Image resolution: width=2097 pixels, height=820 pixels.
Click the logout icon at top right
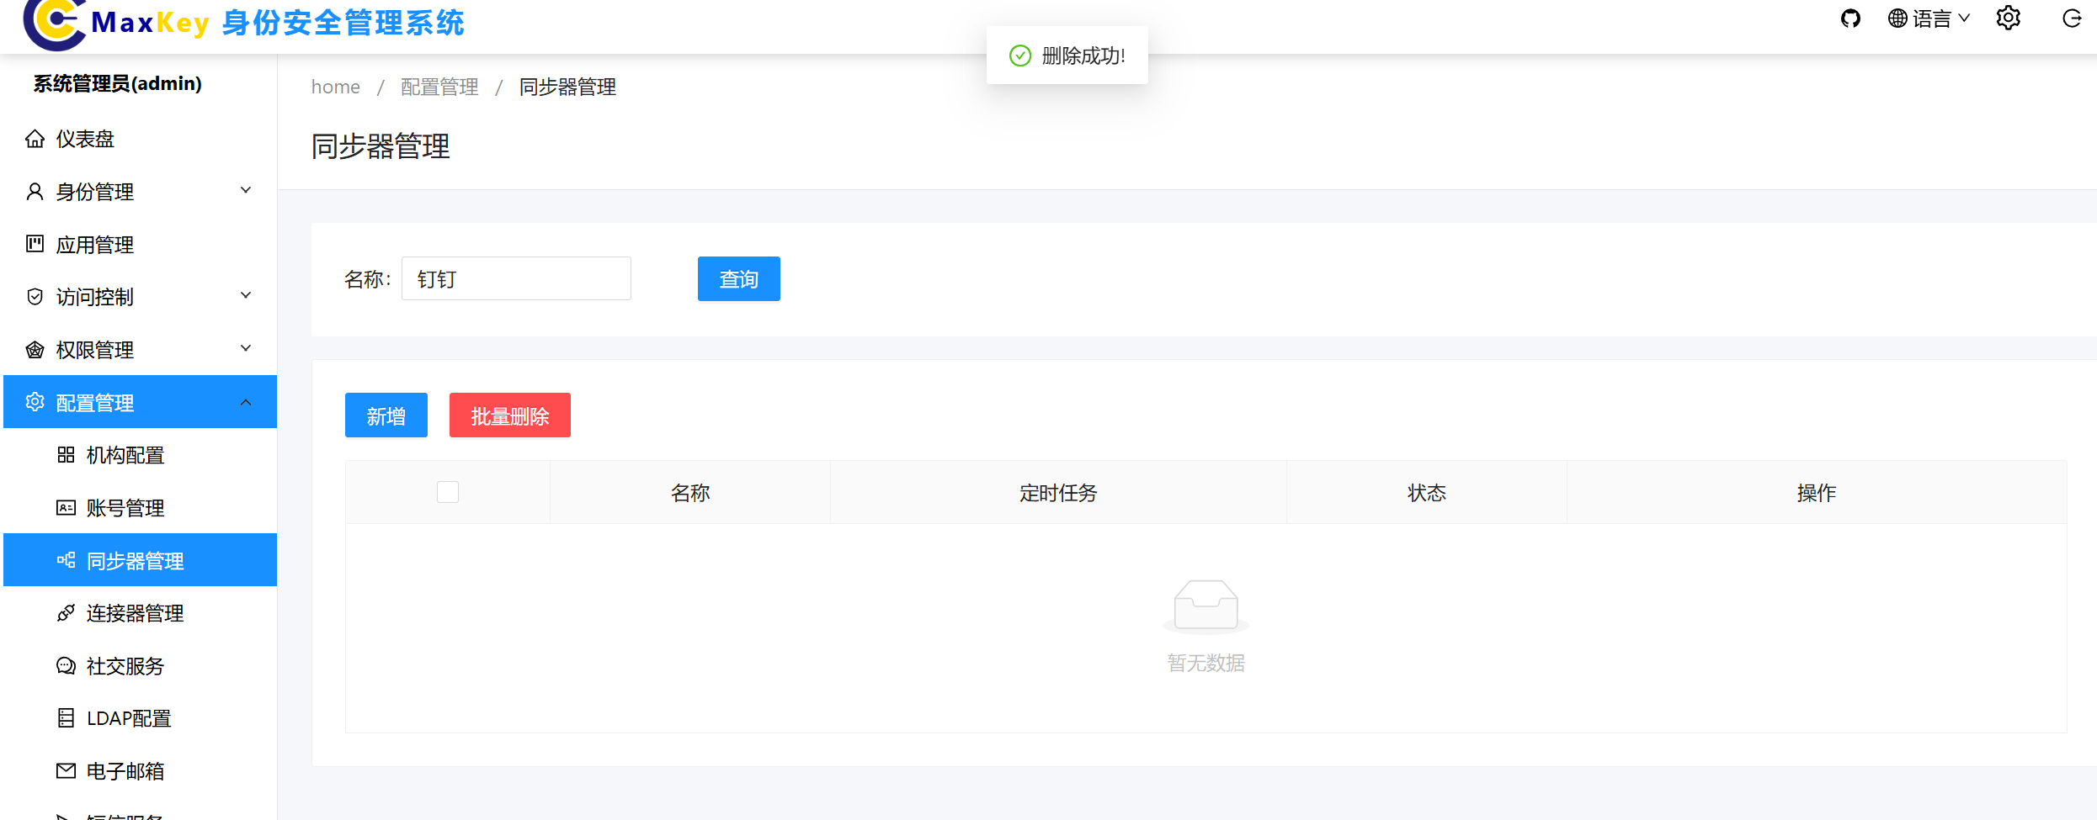2072,18
